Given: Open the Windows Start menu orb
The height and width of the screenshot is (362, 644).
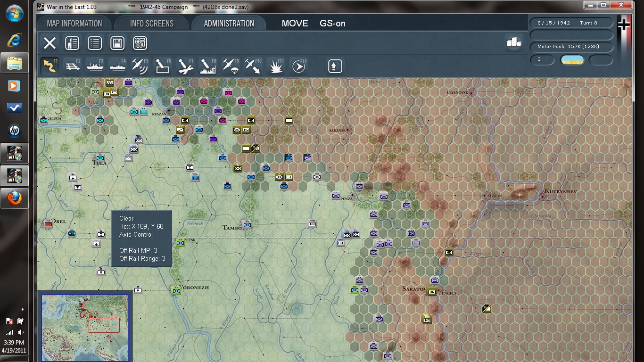Looking at the screenshot, I should click(15, 13).
